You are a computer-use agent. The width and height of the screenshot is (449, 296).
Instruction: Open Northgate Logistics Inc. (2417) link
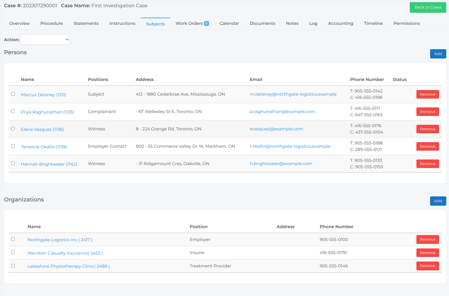(x=60, y=240)
